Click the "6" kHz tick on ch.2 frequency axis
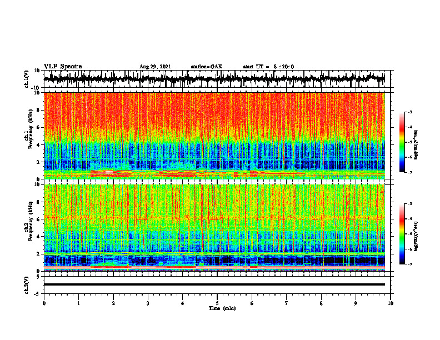The image size is (440, 340). pos(38,219)
